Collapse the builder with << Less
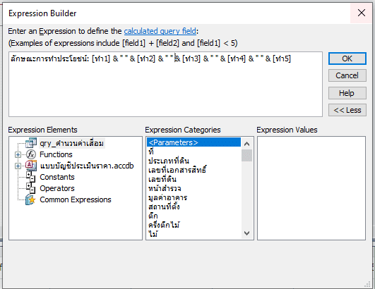Image resolution: width=375 pixels, height=289 pixels. 347,110
